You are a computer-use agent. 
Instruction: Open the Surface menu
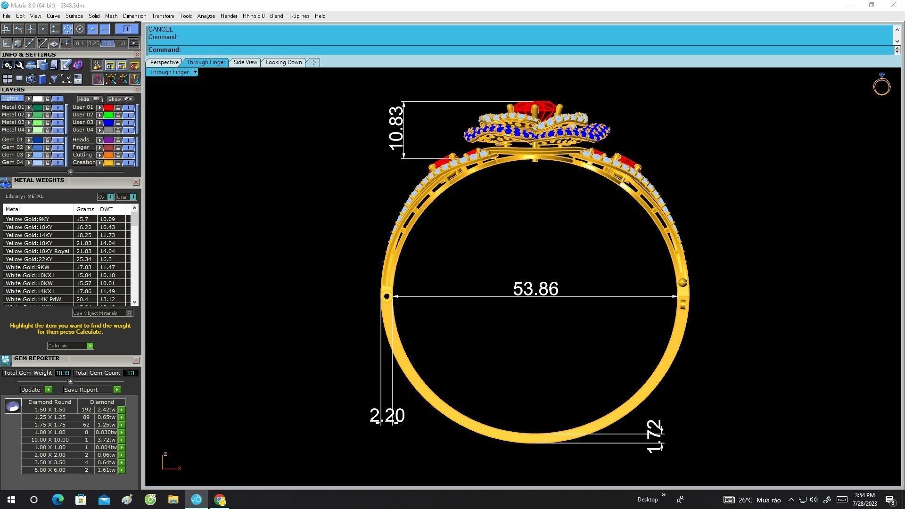(74, 16)
